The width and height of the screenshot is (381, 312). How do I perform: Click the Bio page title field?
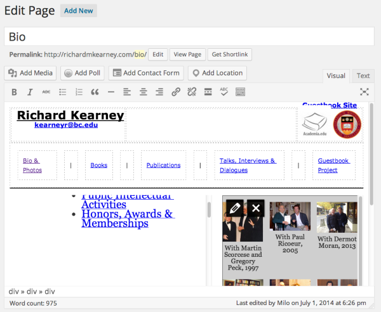tap(190, 37)
